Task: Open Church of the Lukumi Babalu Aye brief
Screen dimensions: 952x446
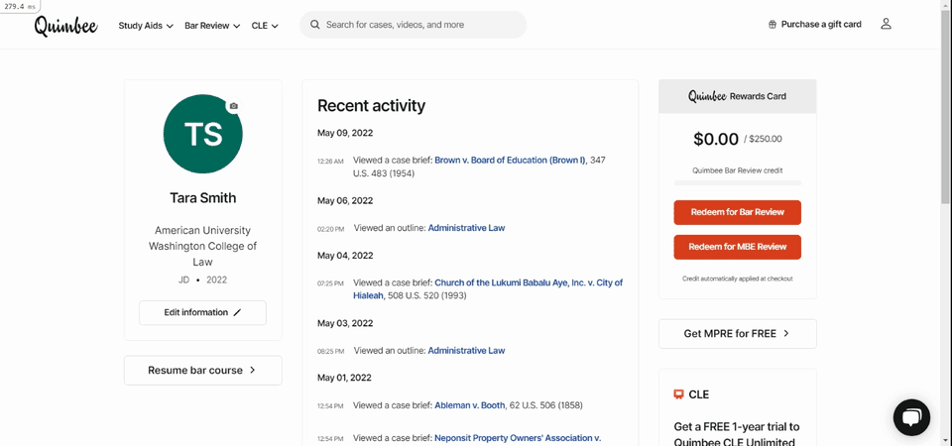Action: [x=488, y=288]
